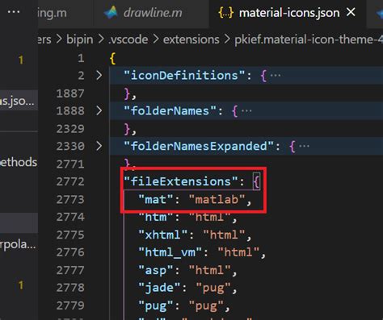Expand the folded folderNames block
The image size is (383, 320).
tap(99, 110)
